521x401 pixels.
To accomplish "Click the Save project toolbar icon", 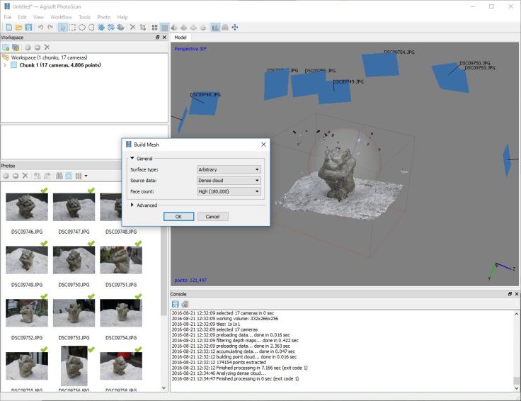I will [29, 27].
